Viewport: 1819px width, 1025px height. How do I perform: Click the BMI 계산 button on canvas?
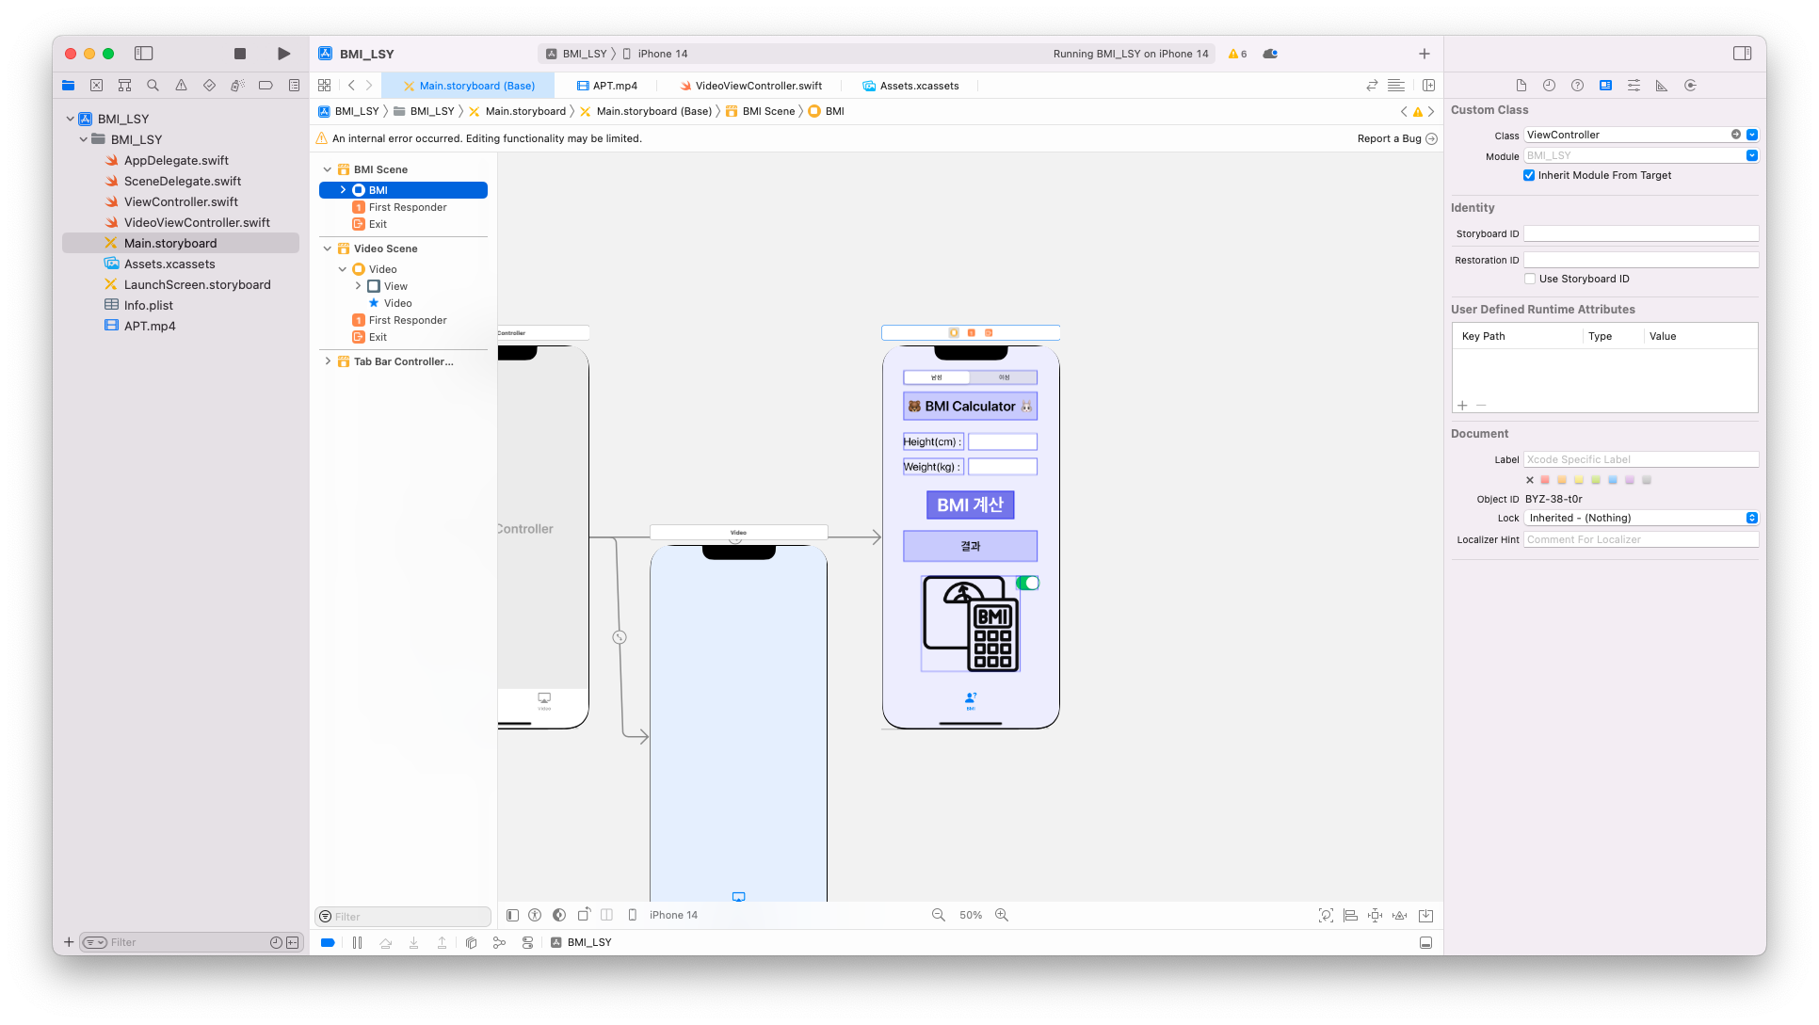click(x=970, y=505)
